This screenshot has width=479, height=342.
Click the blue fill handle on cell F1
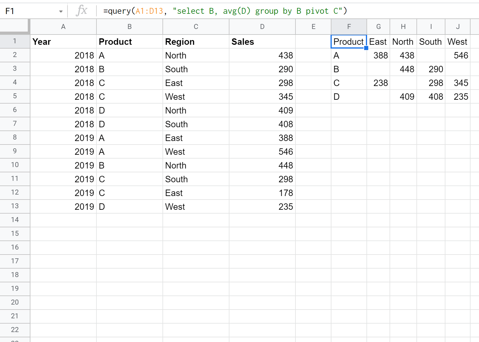point(366,48)
